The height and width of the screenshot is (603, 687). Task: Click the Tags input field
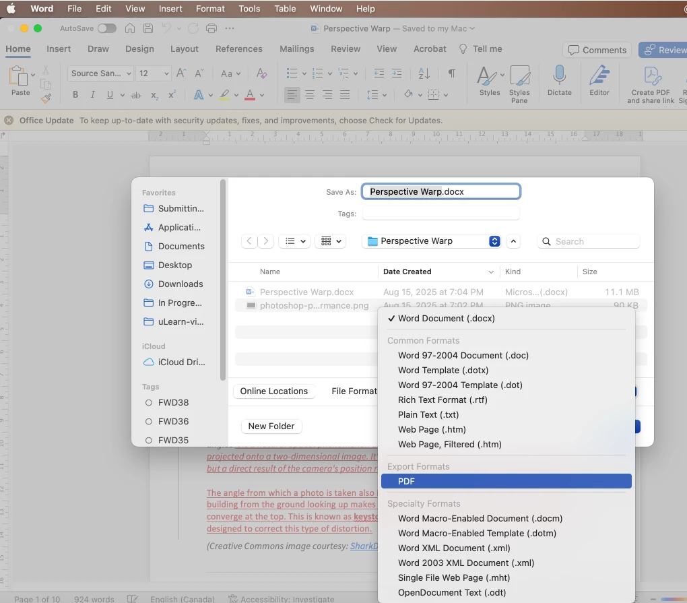[x=440, y=214]
